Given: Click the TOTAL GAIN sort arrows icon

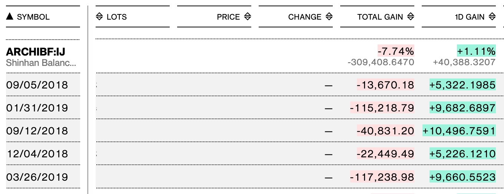Looking at the screenshot, I should (410, 17).
